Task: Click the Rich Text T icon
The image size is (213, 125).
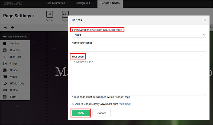Action: (5, 57)
